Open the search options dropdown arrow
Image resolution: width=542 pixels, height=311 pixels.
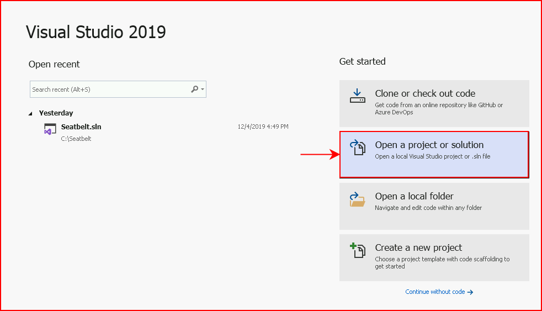[203, 89]
